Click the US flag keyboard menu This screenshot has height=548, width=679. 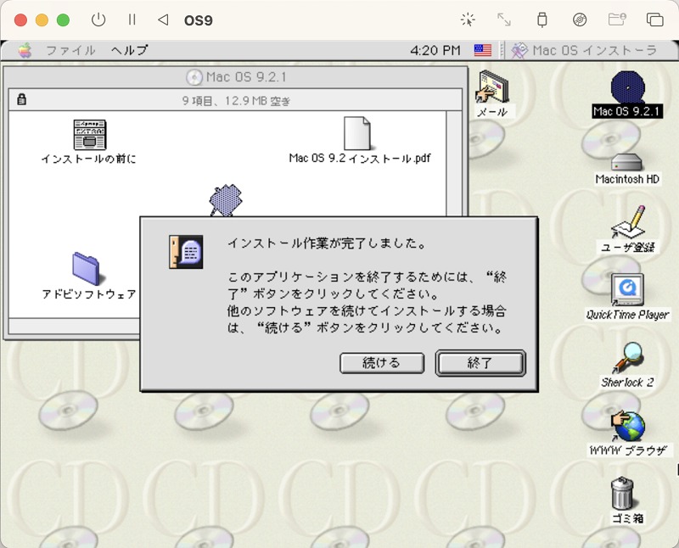pyautogui.click(x=482, y=51)
